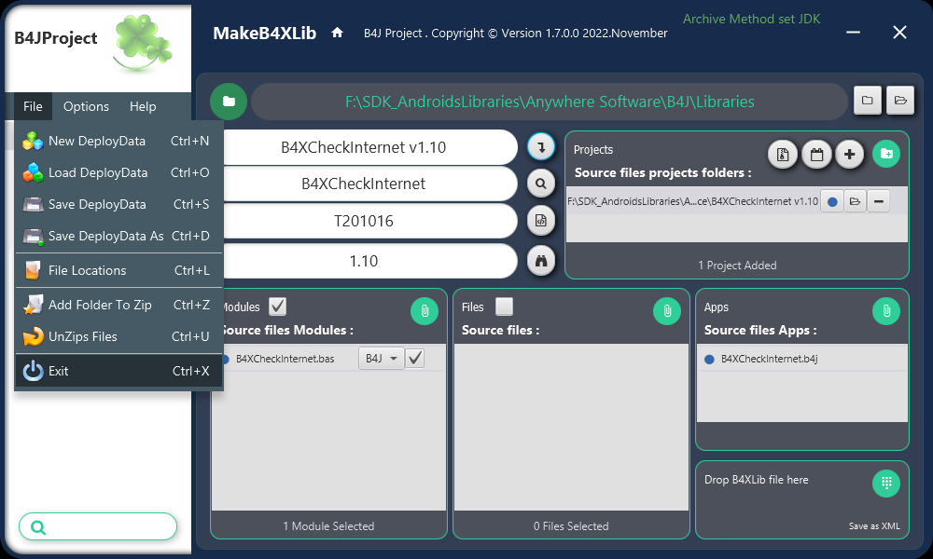Open the Options menu

point(86,106)
